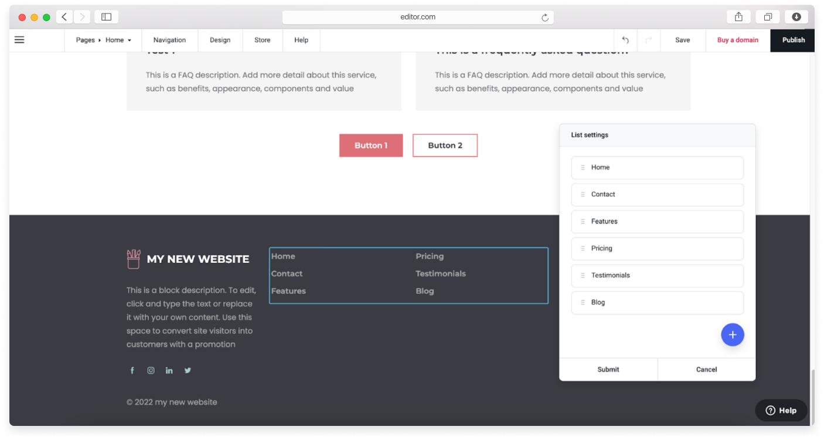Open the hamburger menu in editor toolbar
This screenshot has height=440, width=824.
point(19,40)
